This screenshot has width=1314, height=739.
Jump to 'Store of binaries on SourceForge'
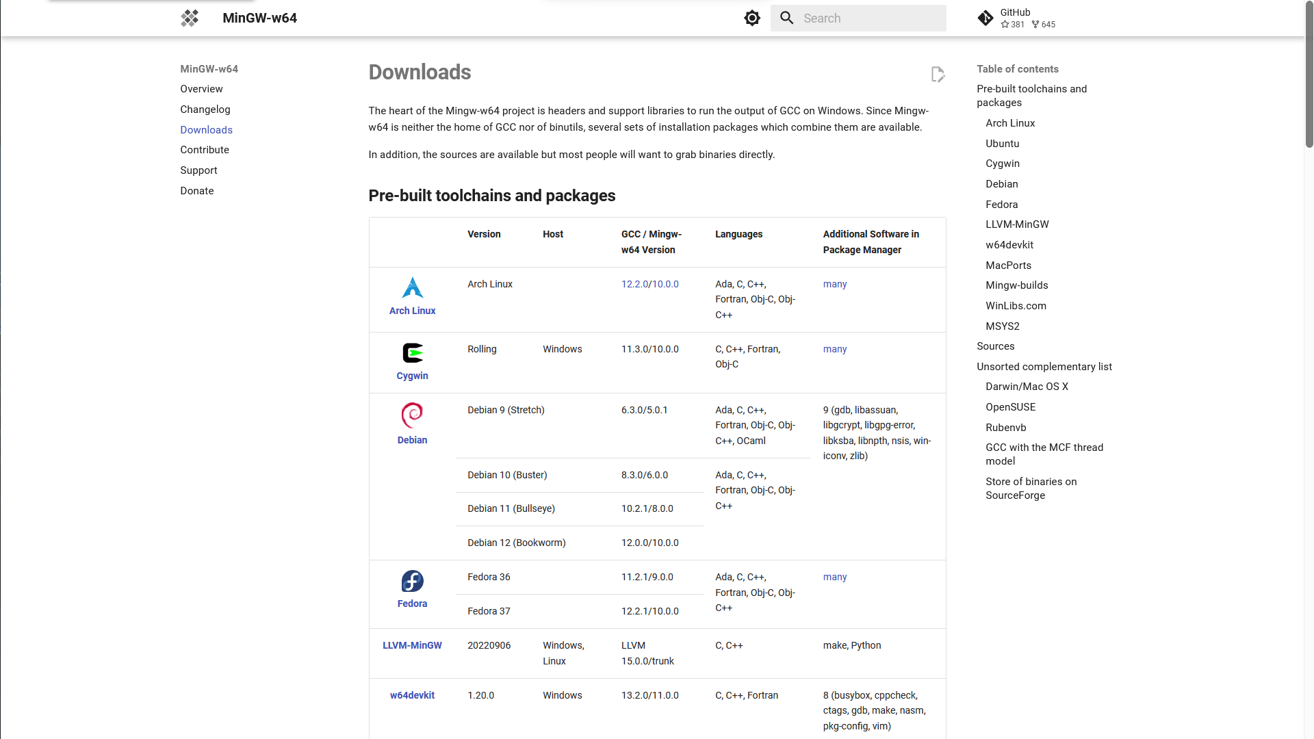pyautogui.click(x=1031, y=489)
